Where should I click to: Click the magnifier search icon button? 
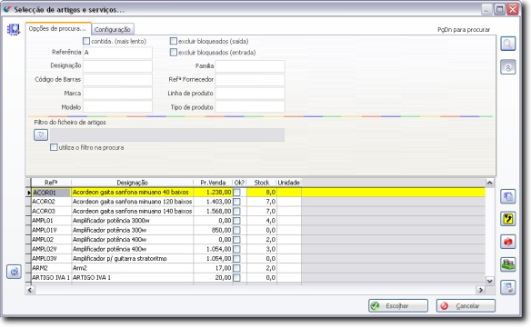click(507, 44)
